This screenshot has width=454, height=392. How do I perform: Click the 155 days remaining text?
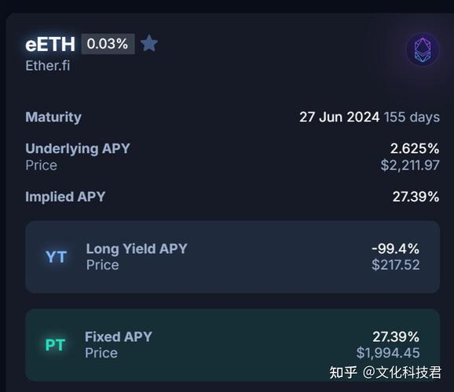(412, 117)
